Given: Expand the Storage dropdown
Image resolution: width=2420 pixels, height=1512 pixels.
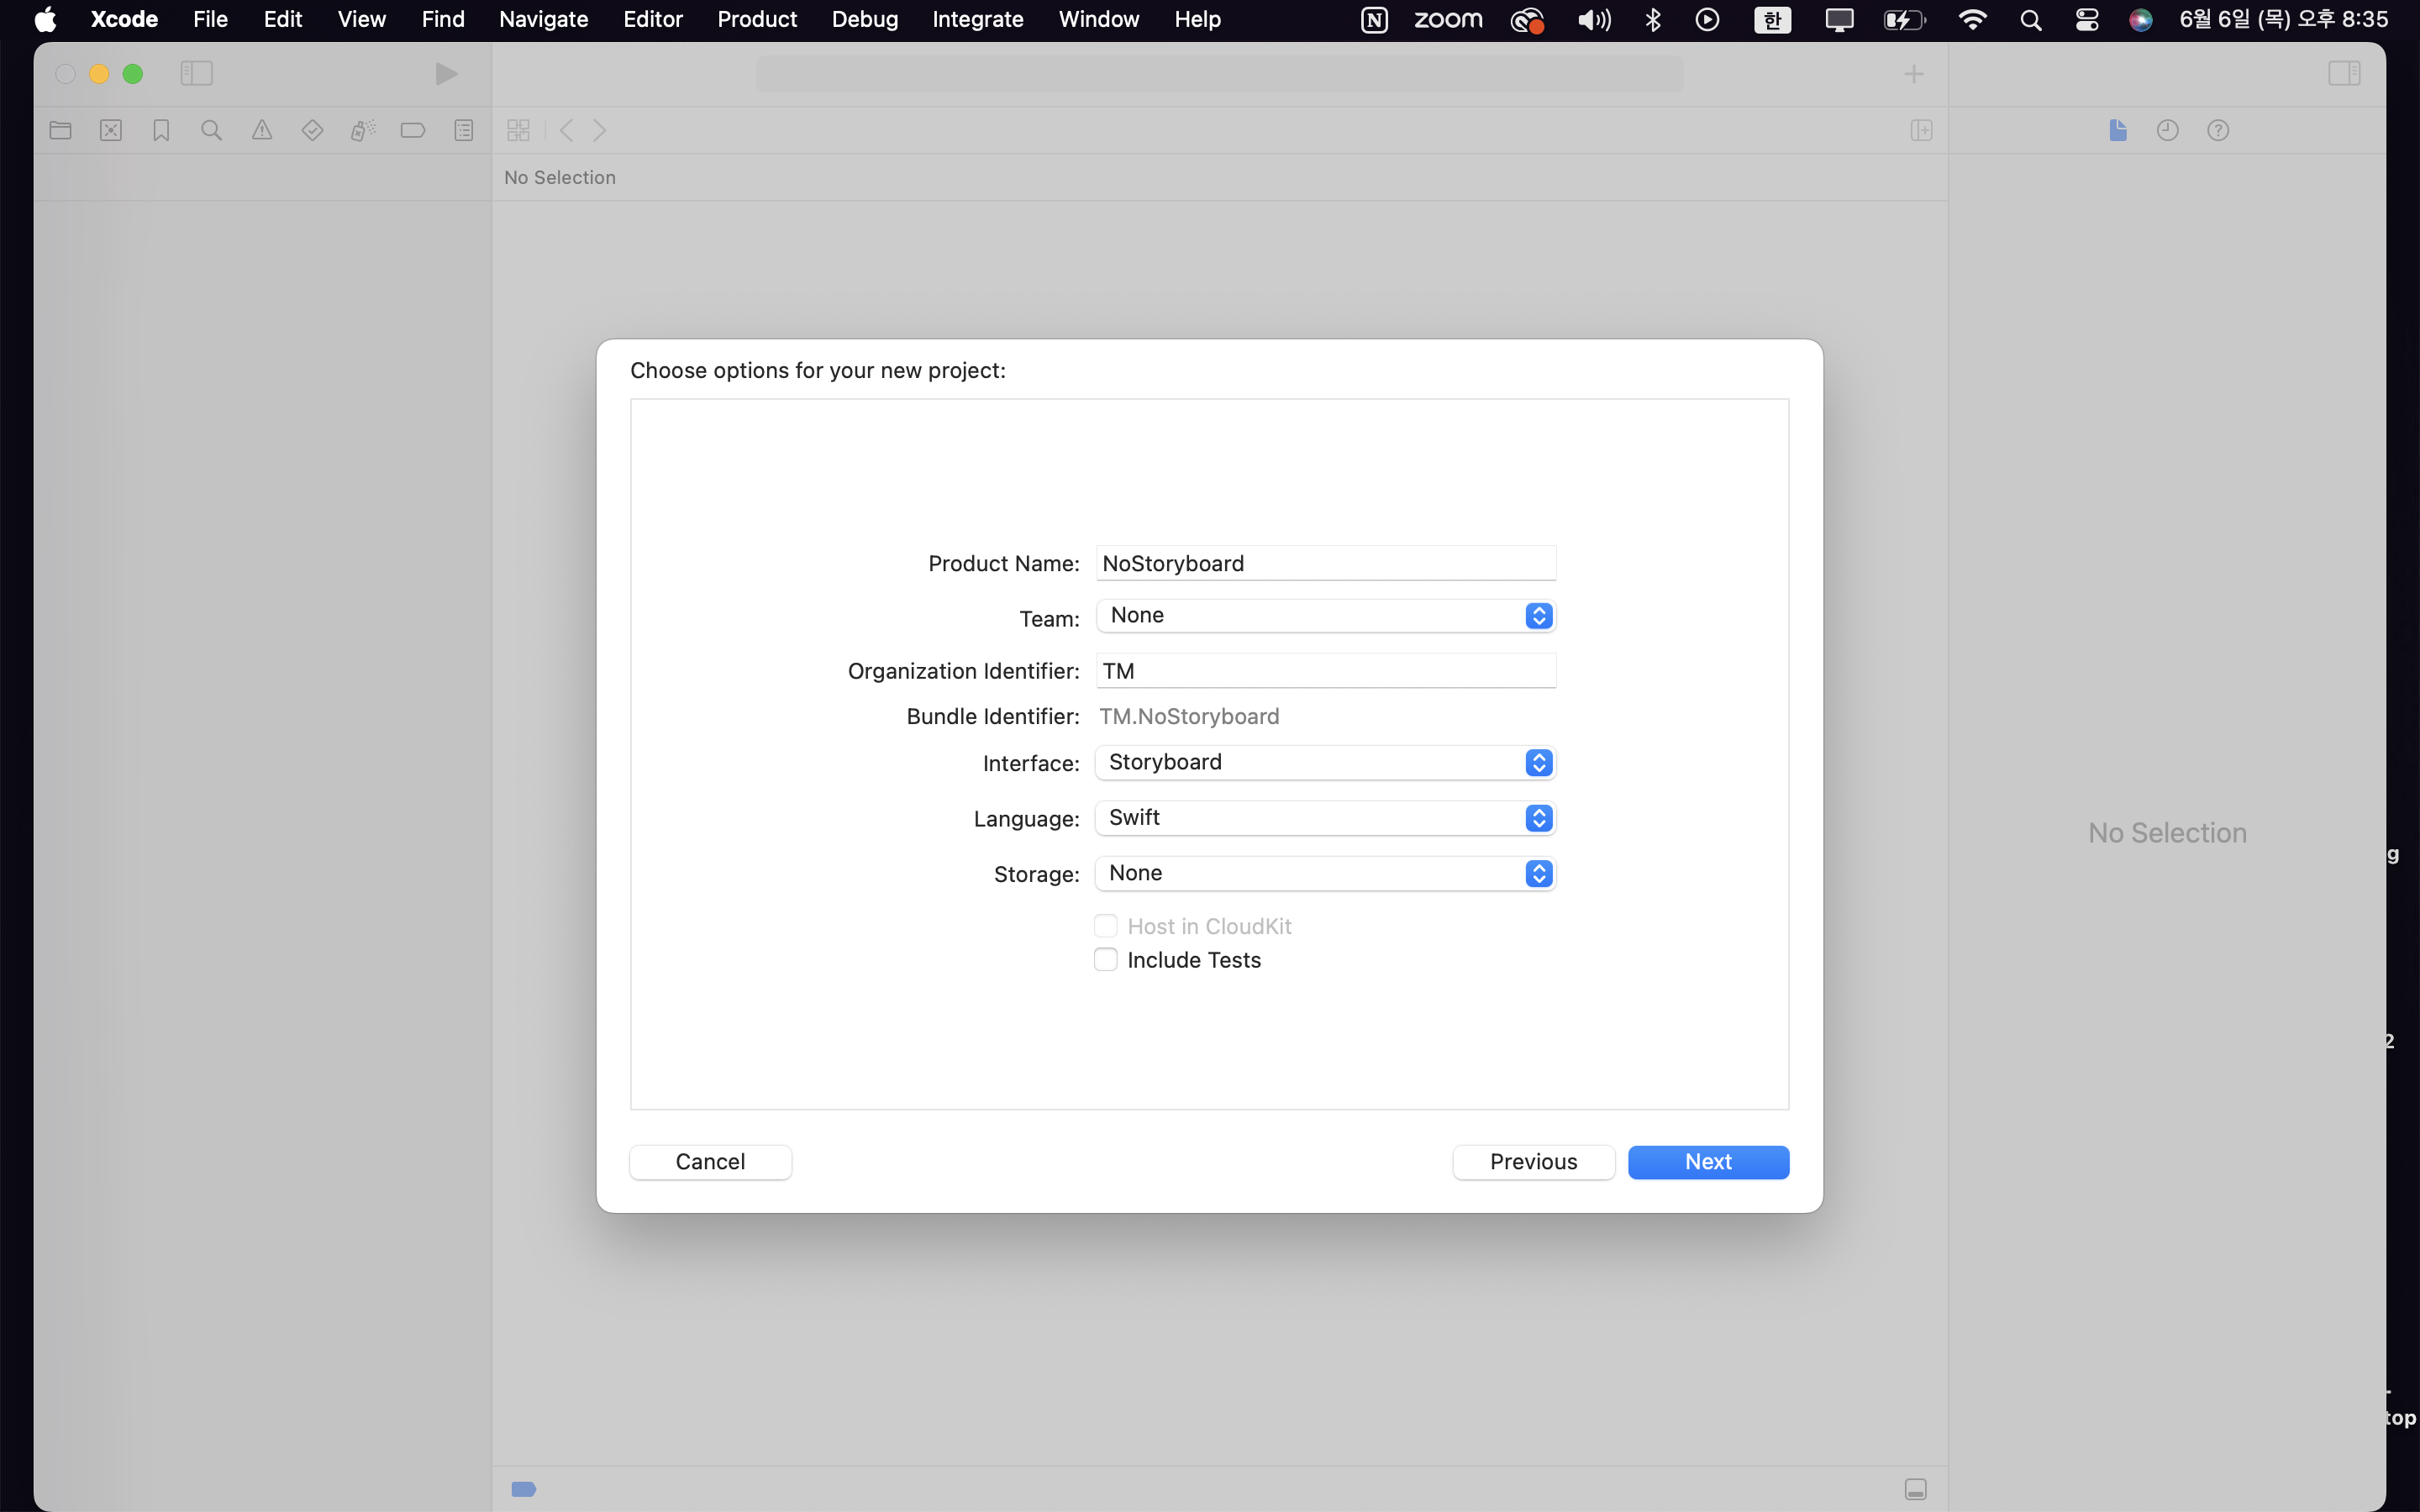Looking at the screenshot, I should click(x=1325, y=874).
